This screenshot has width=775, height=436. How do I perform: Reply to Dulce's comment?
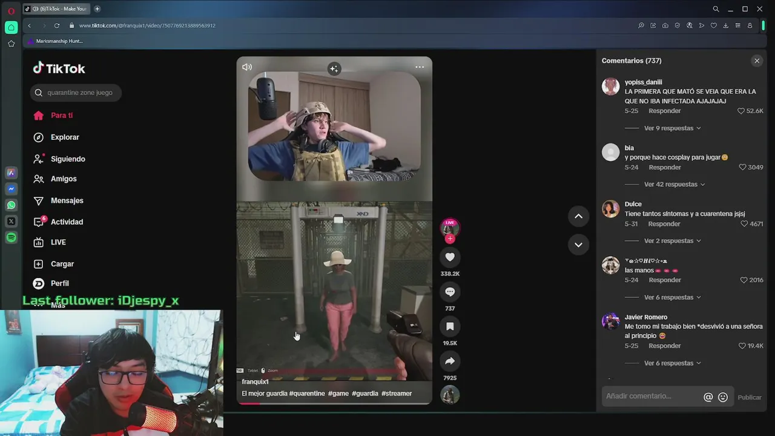click(x=664, y=224)
